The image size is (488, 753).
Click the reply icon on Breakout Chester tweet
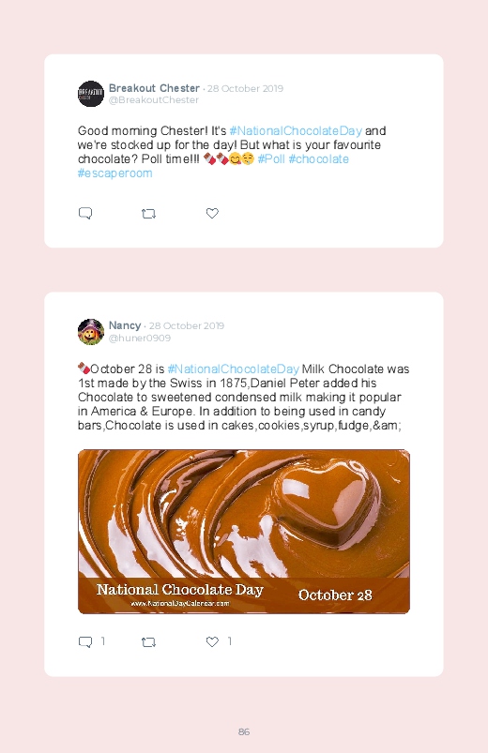tap(85, 213)
